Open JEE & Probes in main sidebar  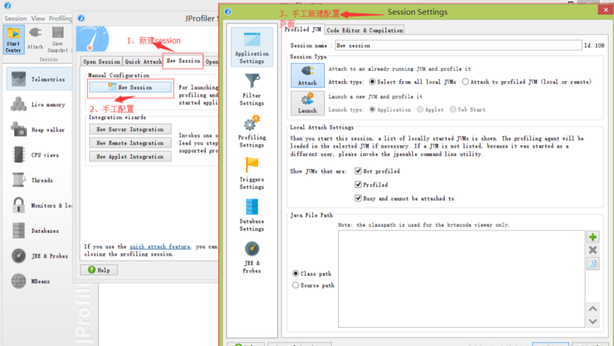pyautogui.click(x=40, y=256)
